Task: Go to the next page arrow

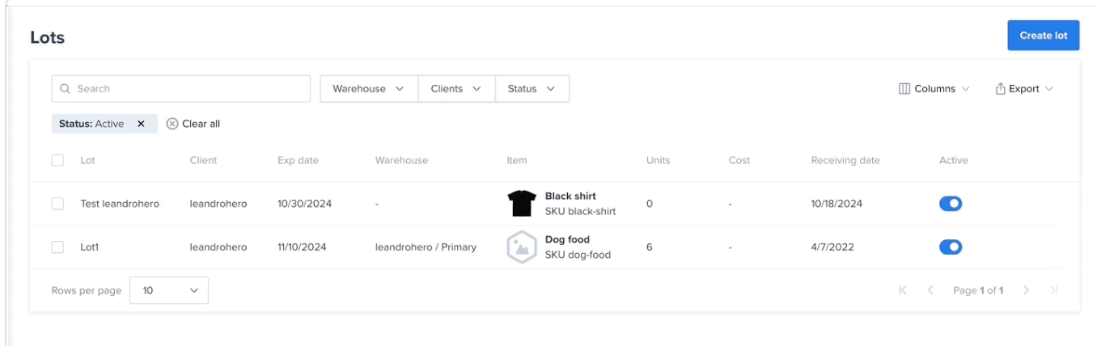Action: click(1026, 290)
